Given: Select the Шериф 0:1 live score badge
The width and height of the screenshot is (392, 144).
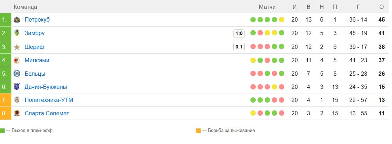Looking at the screenshot, I should coord(239,47).
